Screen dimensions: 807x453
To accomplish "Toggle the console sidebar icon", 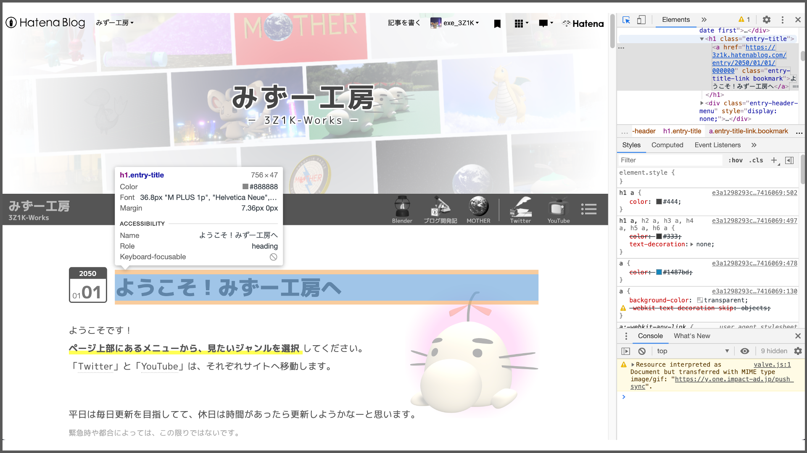I will tap(626, 351).
